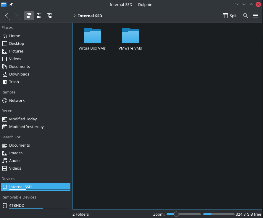The height and width of the screenshot is (218, 263).
Task: Open back history dropdown arrow
Action: pos(10,19)
